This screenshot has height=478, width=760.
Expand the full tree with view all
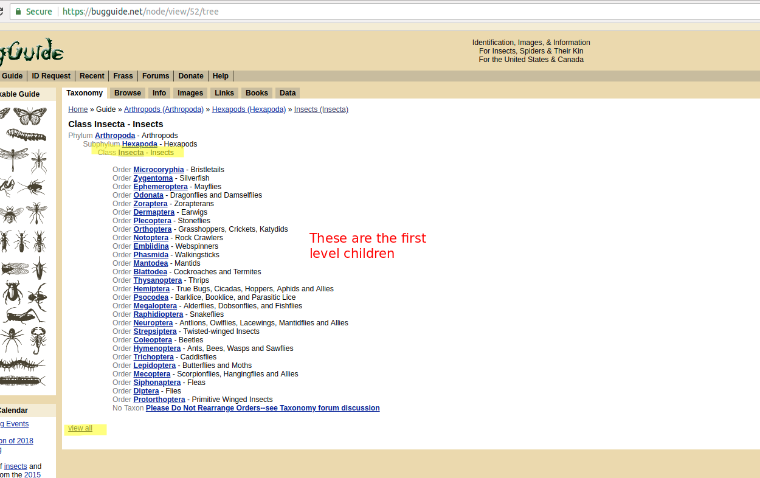[x=80, y=428]
